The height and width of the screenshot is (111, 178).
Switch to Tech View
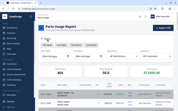point(11,54)
